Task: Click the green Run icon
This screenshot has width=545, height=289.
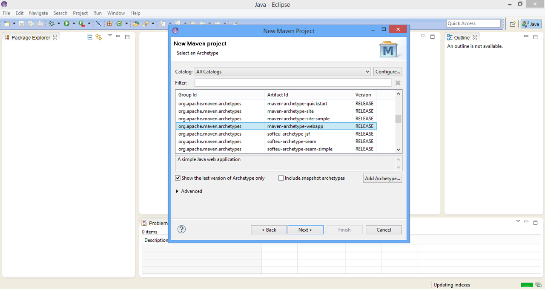Action: pos(66,24)
